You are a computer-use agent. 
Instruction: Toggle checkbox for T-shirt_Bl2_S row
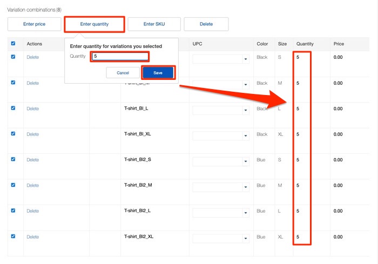point(13,159)
